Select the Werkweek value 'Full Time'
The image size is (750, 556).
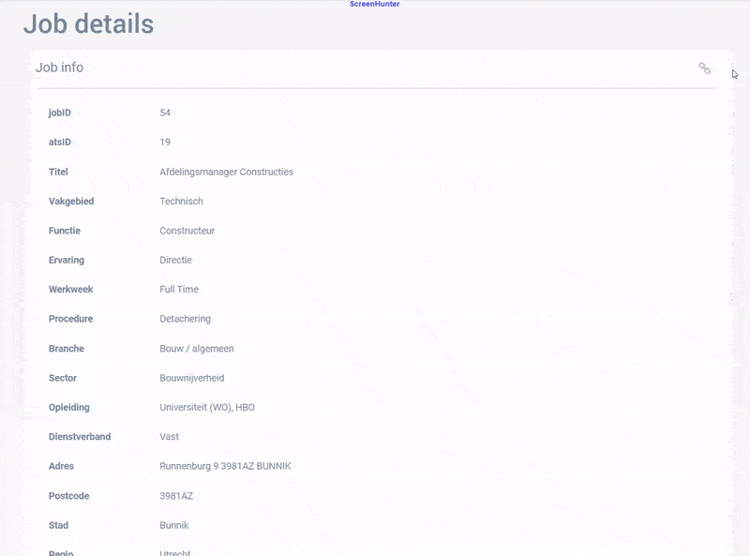[179, 290]
